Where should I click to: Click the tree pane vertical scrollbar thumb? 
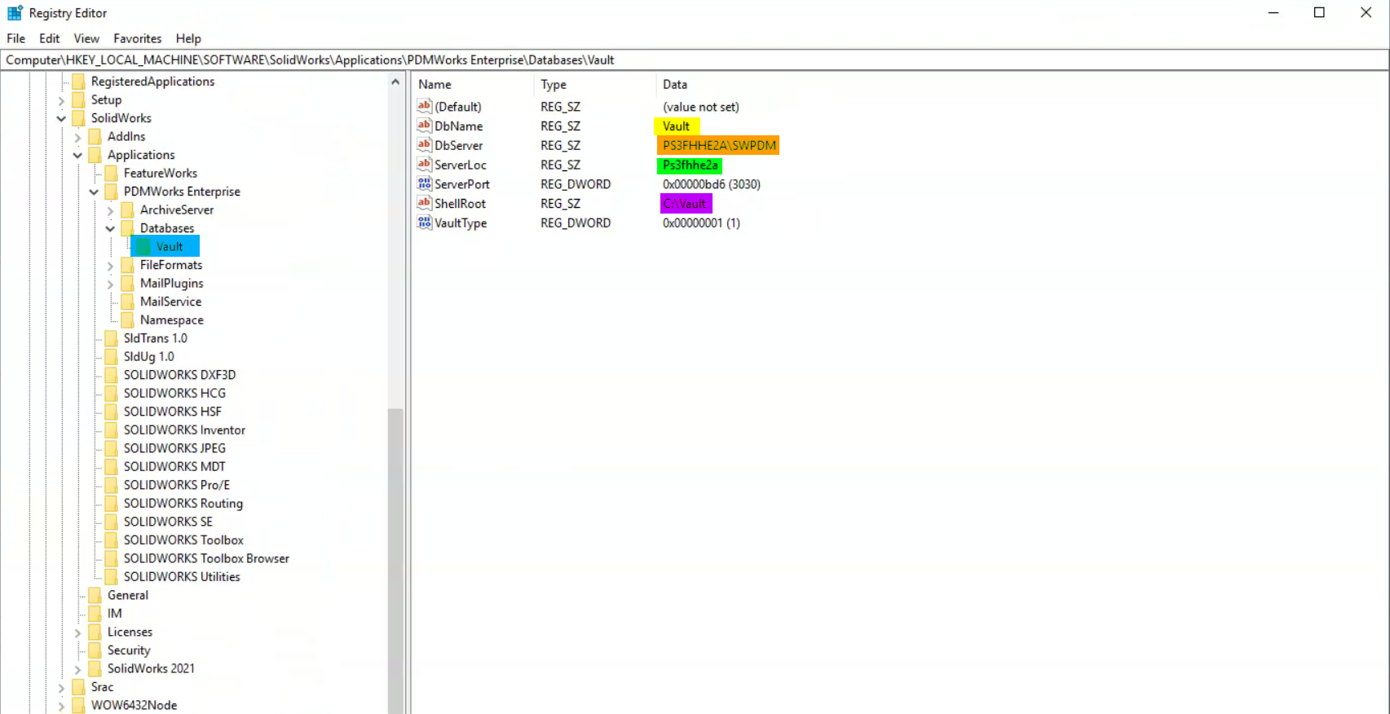395,561
